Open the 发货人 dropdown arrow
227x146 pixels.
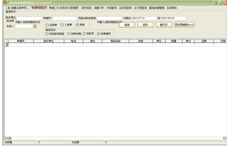coord(35,26)
